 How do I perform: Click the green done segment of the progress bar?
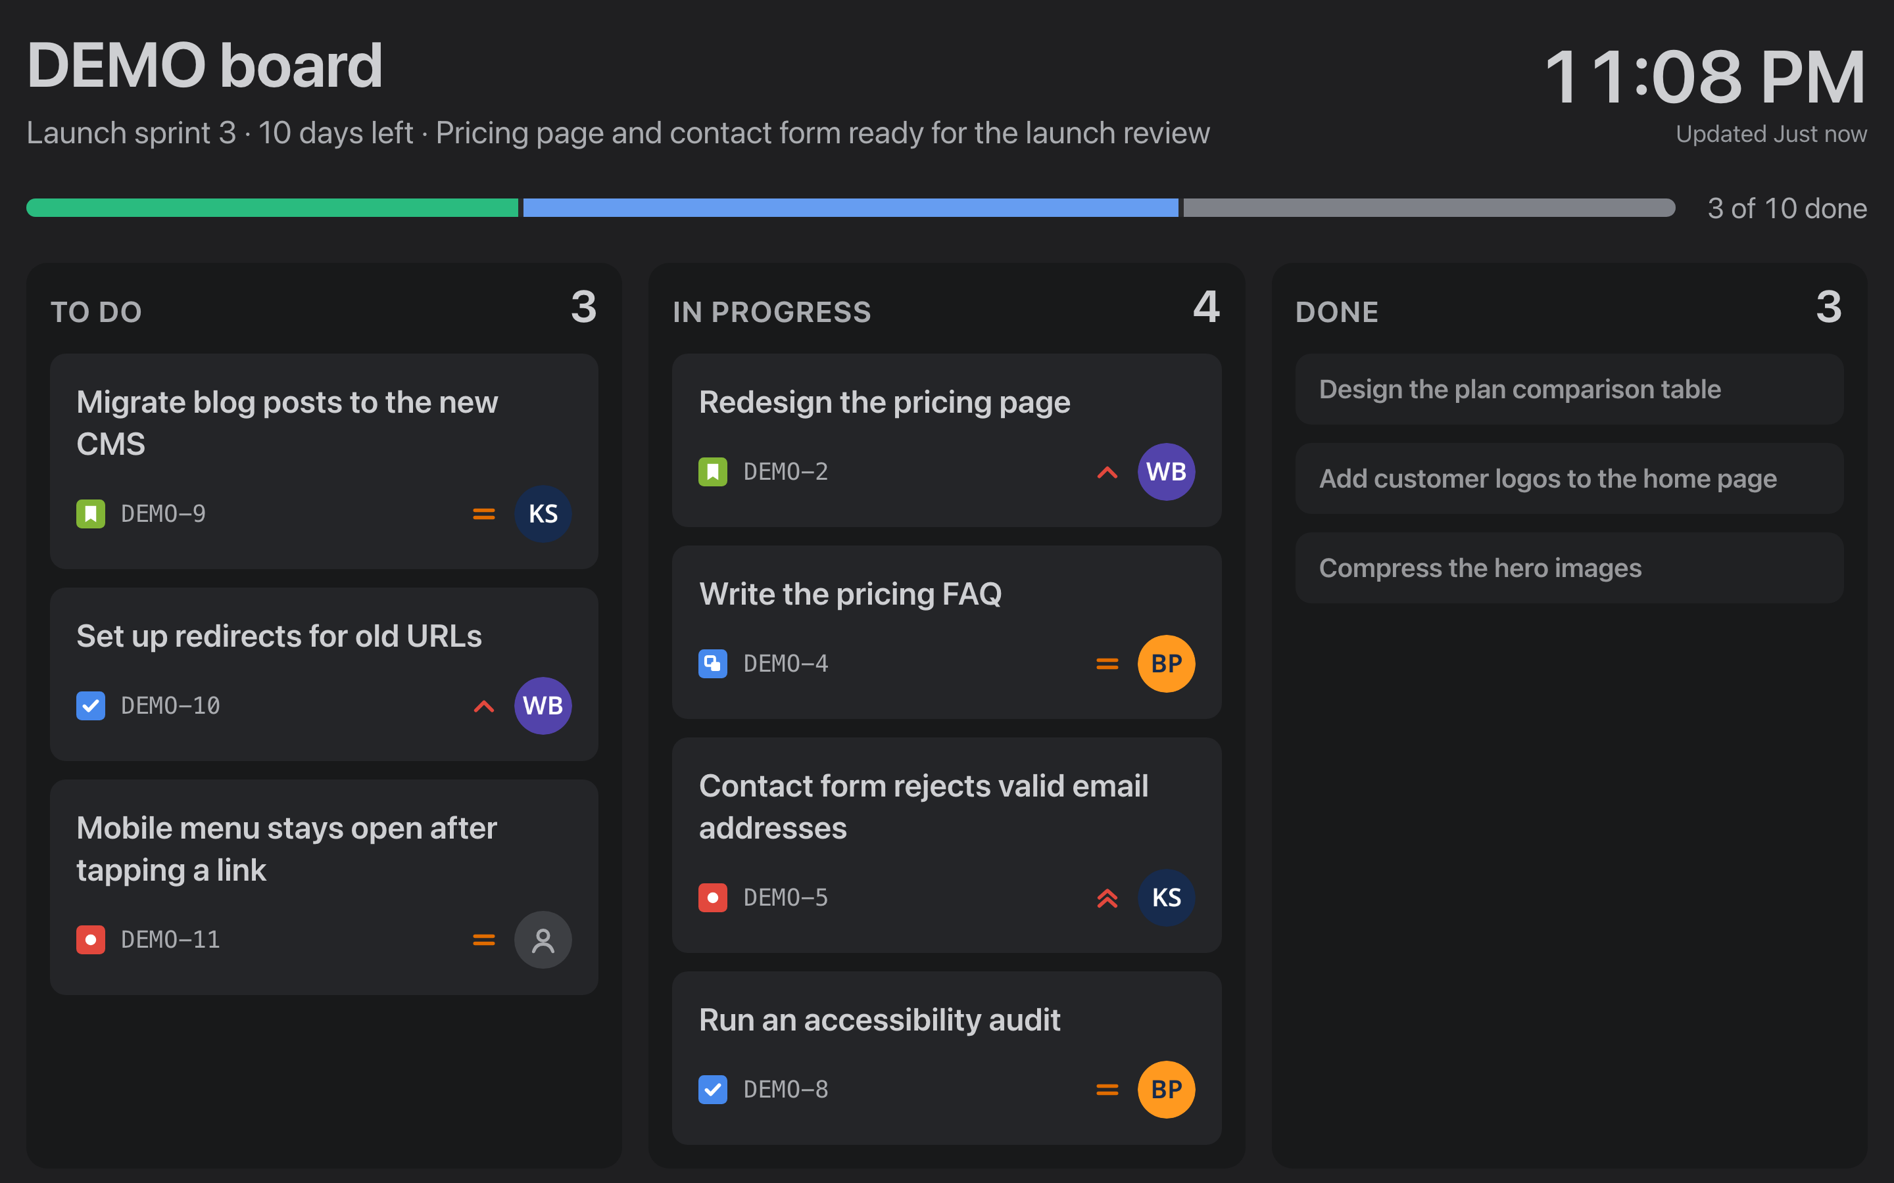tap(272, 207)
